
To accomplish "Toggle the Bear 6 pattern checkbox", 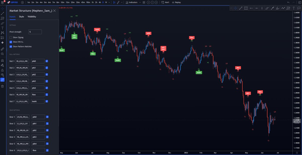I will (x=47, y=150).
